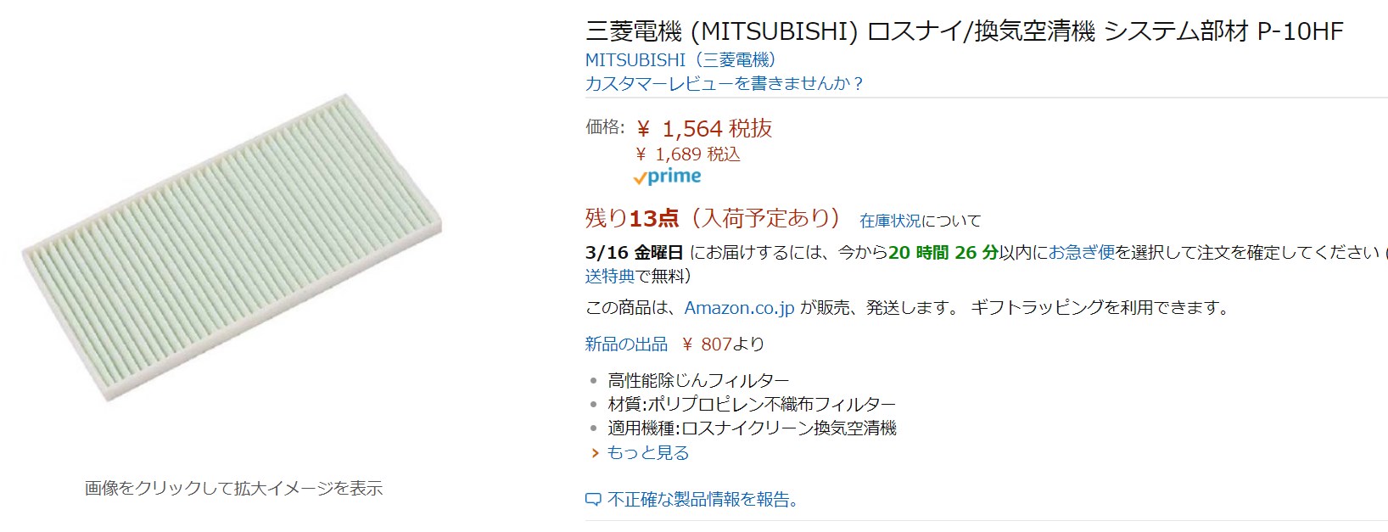Click the ¥1,564 税抜 price
1388x532 pixels.
(704, 129)
